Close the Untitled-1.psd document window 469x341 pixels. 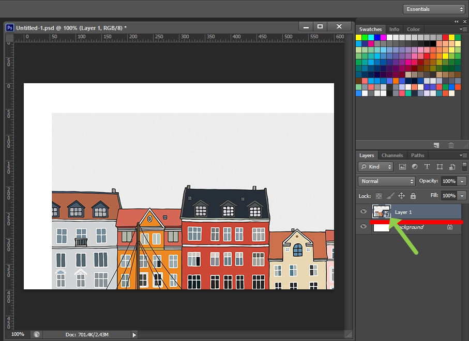339,26
